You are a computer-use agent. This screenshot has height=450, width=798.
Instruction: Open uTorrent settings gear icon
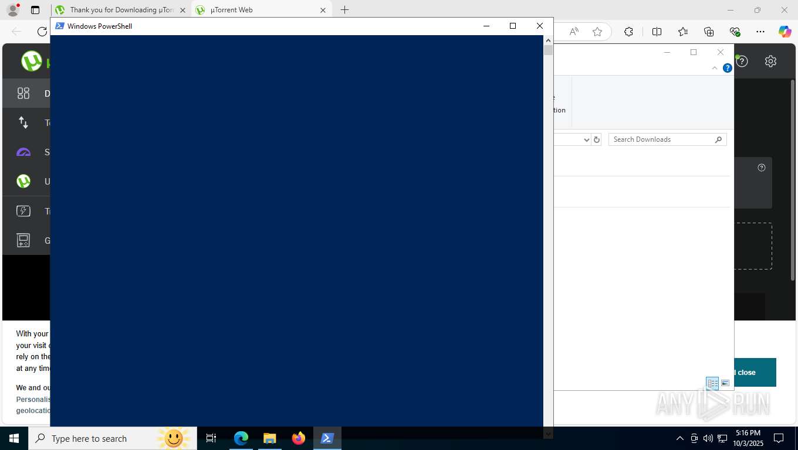[x=771, y=61]
